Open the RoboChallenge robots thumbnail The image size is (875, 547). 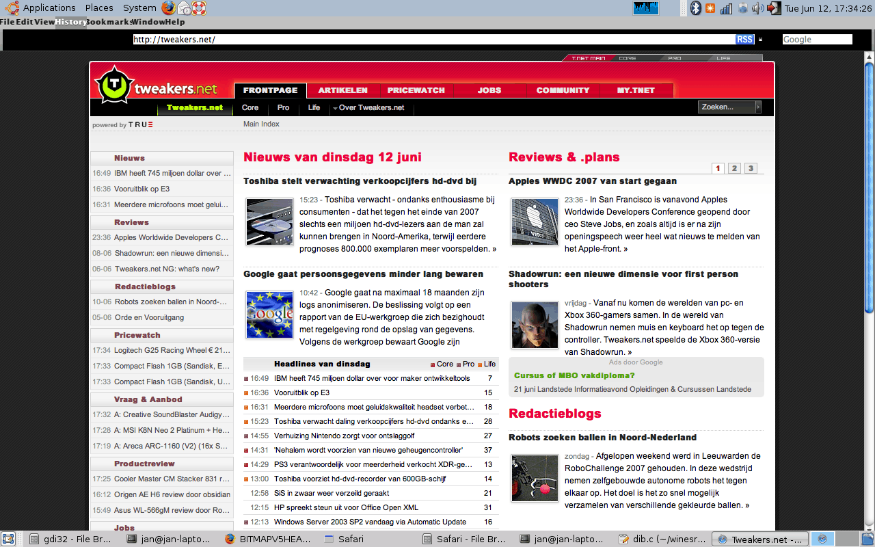click(x=535, y=479)
